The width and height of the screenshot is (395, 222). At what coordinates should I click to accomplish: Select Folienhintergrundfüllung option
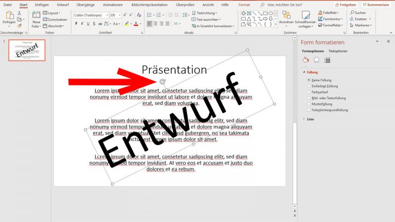[x=327, y=110]
